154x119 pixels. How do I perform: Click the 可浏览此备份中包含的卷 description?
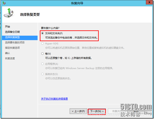[x=71, y=38]
